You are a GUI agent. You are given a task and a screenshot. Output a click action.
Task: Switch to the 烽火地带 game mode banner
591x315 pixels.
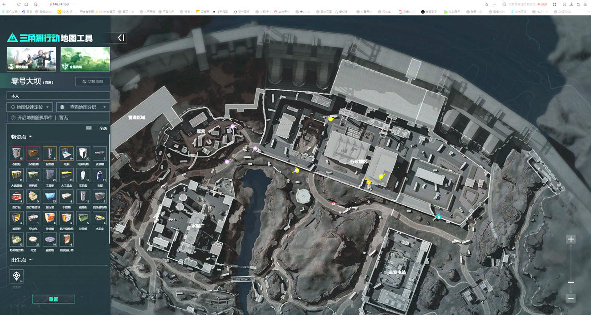(x=31, y=59)
